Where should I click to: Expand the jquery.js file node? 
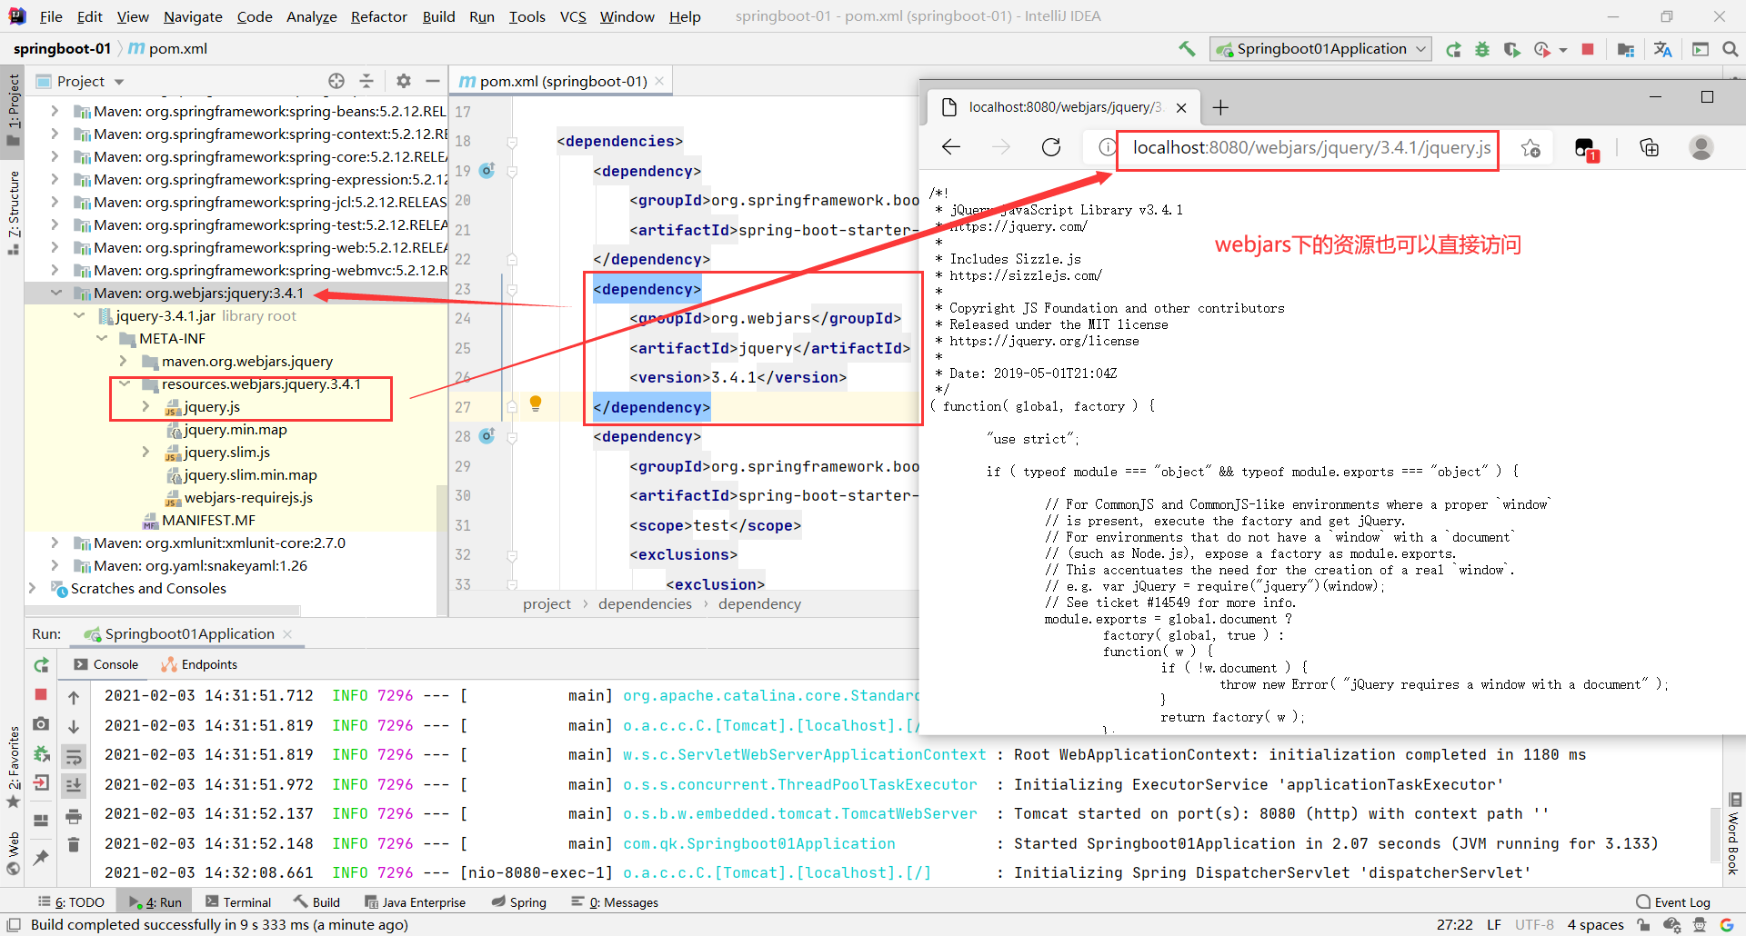[x=146, y=406]
